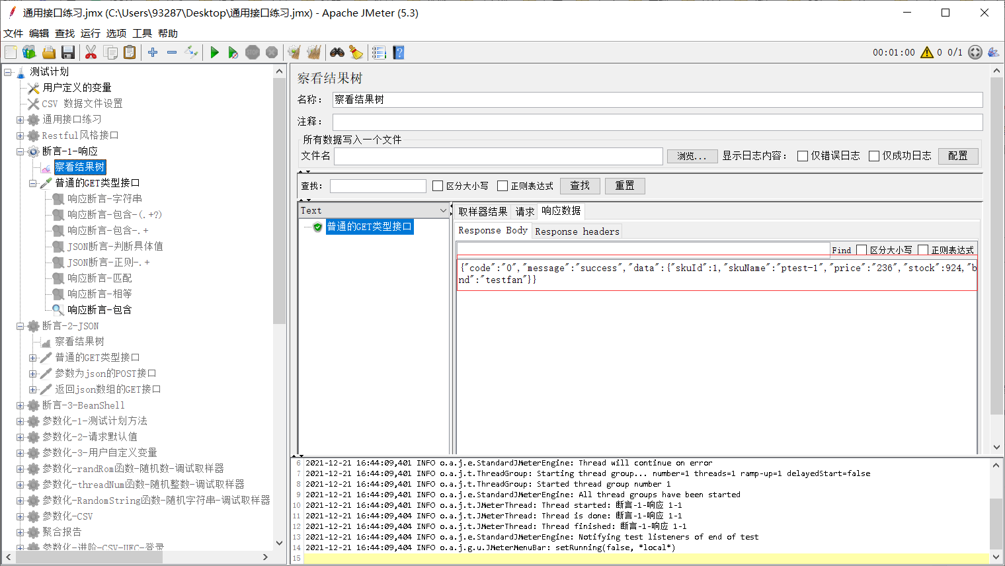This screenshot has width=1005, height=566.
Task: Click the top-right feather plugin icon
Action: pos(993,52)
